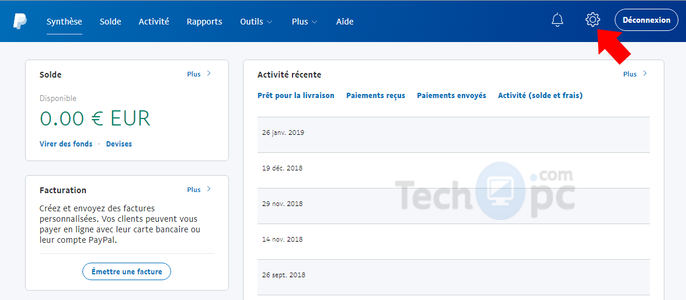Select Activité (solde et frais) filter

pyautogui.click(x=540, y=95)
